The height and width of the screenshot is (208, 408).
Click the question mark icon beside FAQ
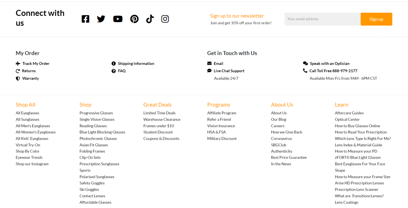tap(114, 71)
